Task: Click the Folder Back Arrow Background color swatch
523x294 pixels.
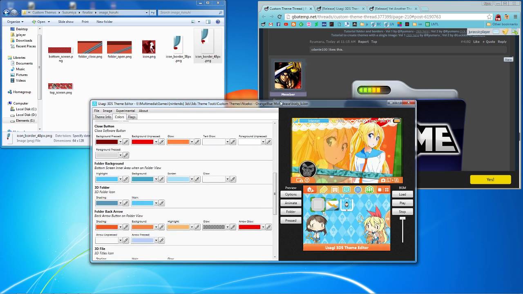Action: tap(142, 227)
